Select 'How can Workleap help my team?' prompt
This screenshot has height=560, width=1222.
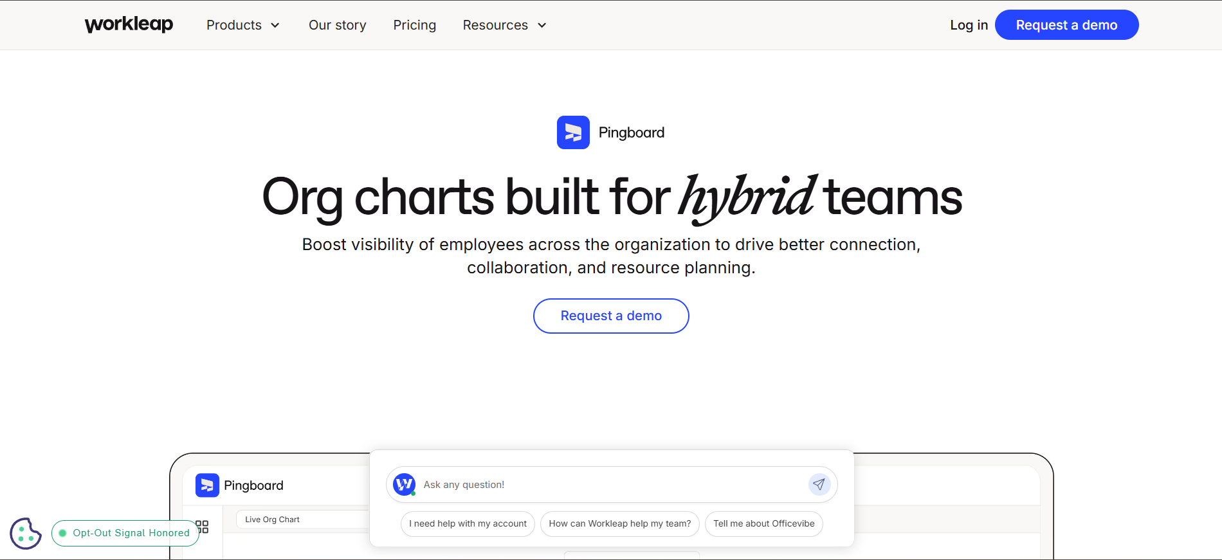pos(619,523)
